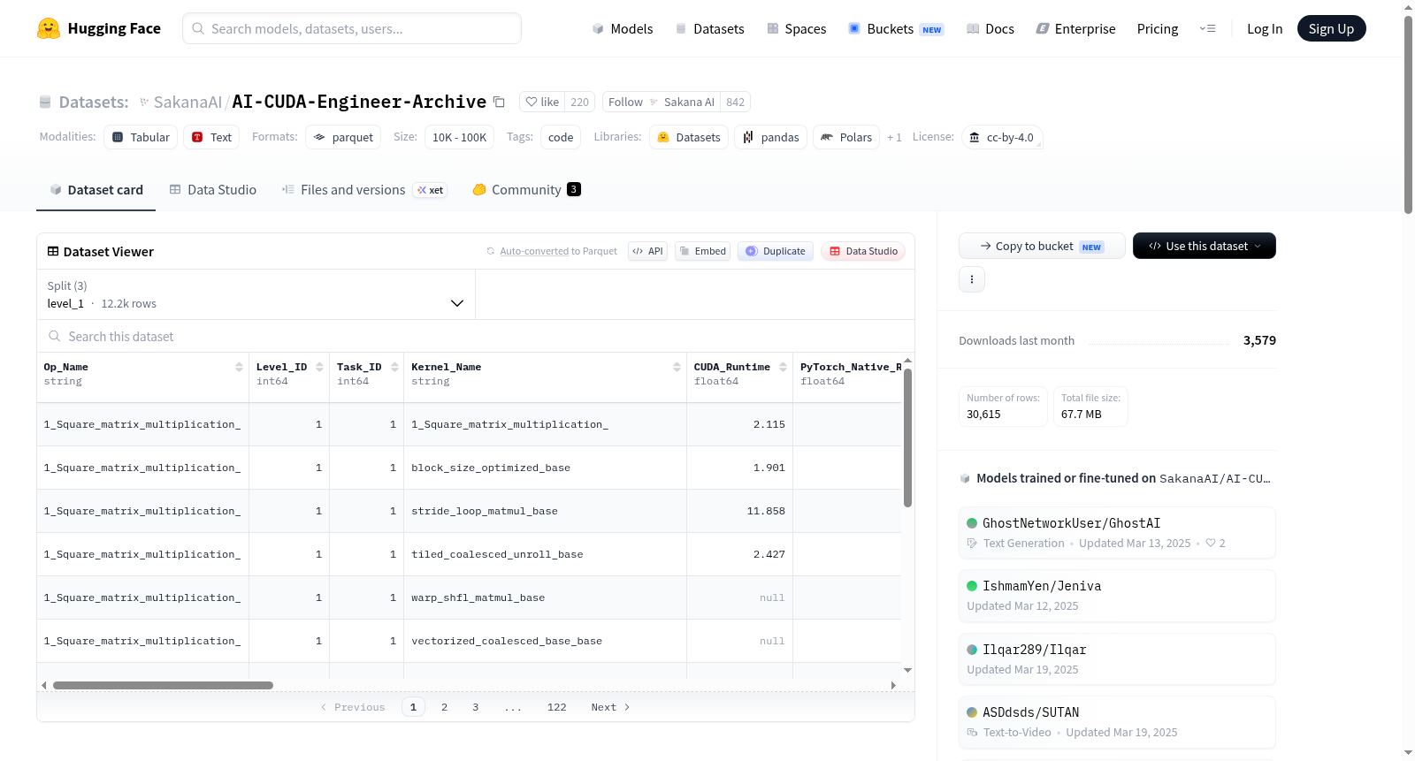Screen dimensions: 1415x761
Task: Open the Ilqar289/Ilqar model card
Action: pos(1117,659)
